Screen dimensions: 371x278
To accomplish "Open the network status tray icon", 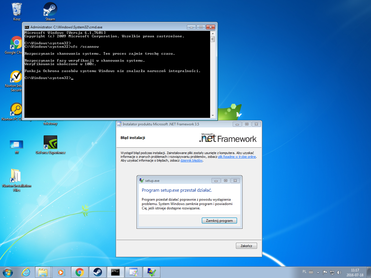I will (x=332, y=272).
